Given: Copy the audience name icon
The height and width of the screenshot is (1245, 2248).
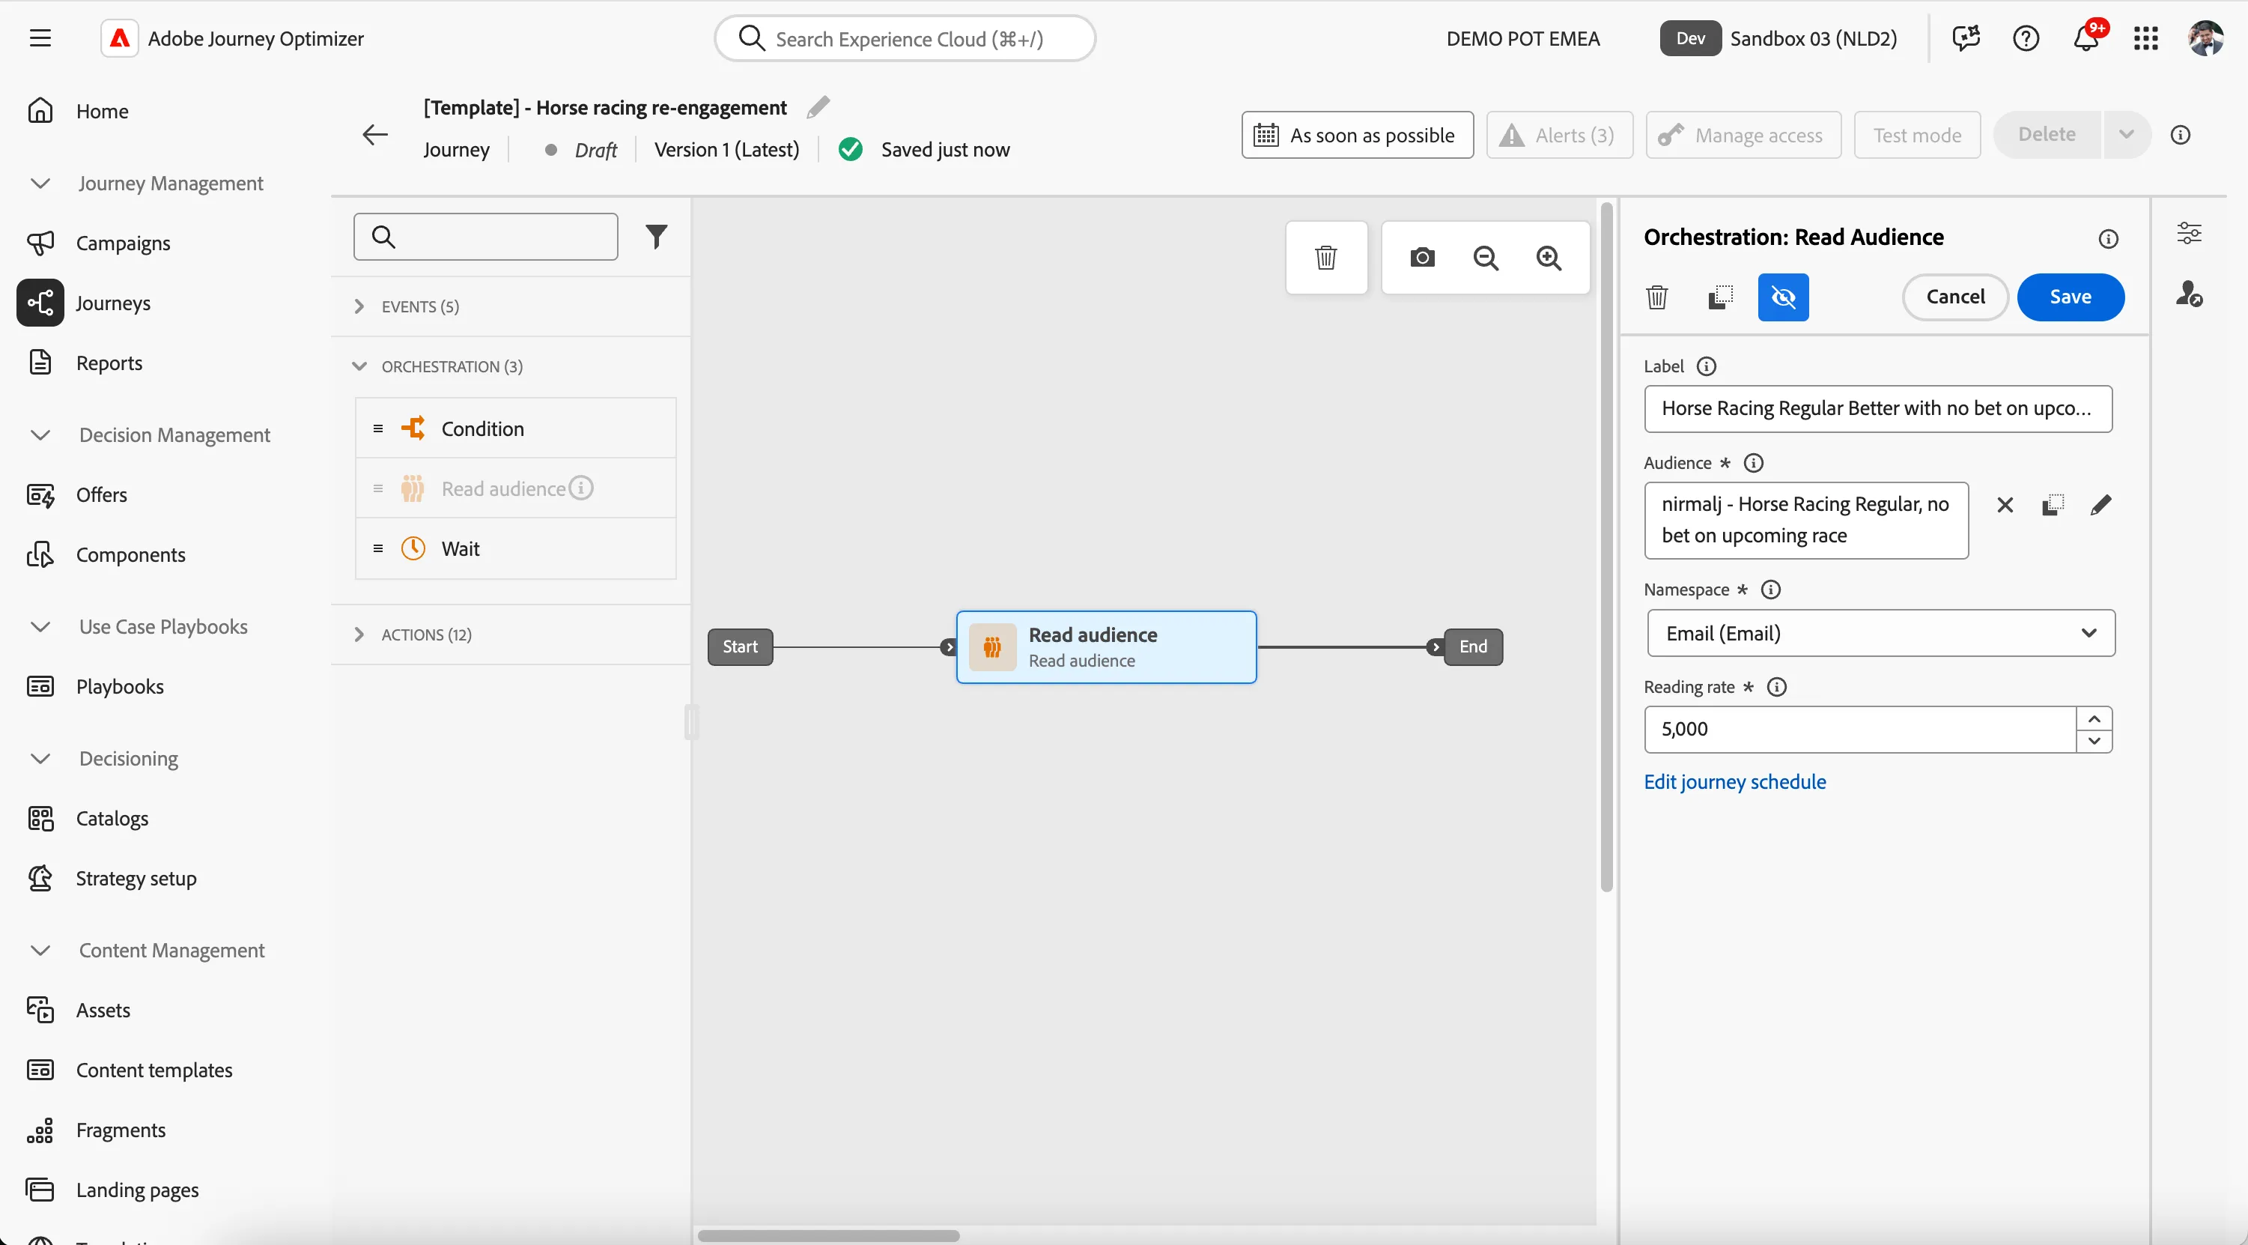Looking at the screenshot, I should [x=2053, y=505].
